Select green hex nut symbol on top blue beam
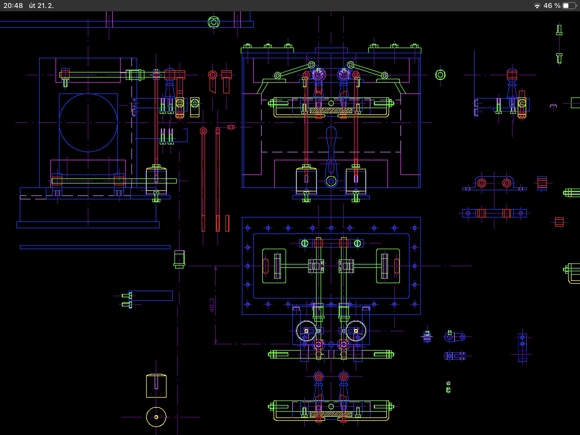The height and width of the screenshot is (435, 580). point(214,22)
